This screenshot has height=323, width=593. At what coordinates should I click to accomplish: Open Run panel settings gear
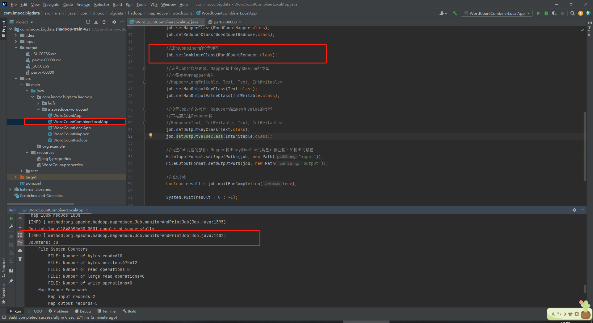coord(574,210)
